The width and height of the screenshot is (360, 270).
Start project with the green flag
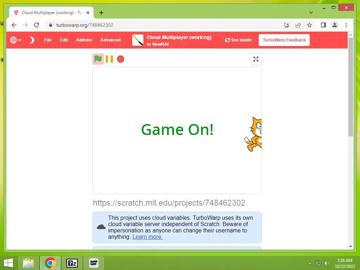tap(98, 59)
